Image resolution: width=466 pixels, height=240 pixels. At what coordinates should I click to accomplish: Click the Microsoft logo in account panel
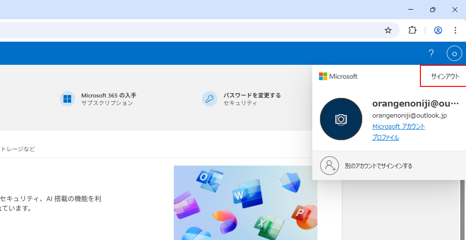pyautogui.click(x=338, y=76)
